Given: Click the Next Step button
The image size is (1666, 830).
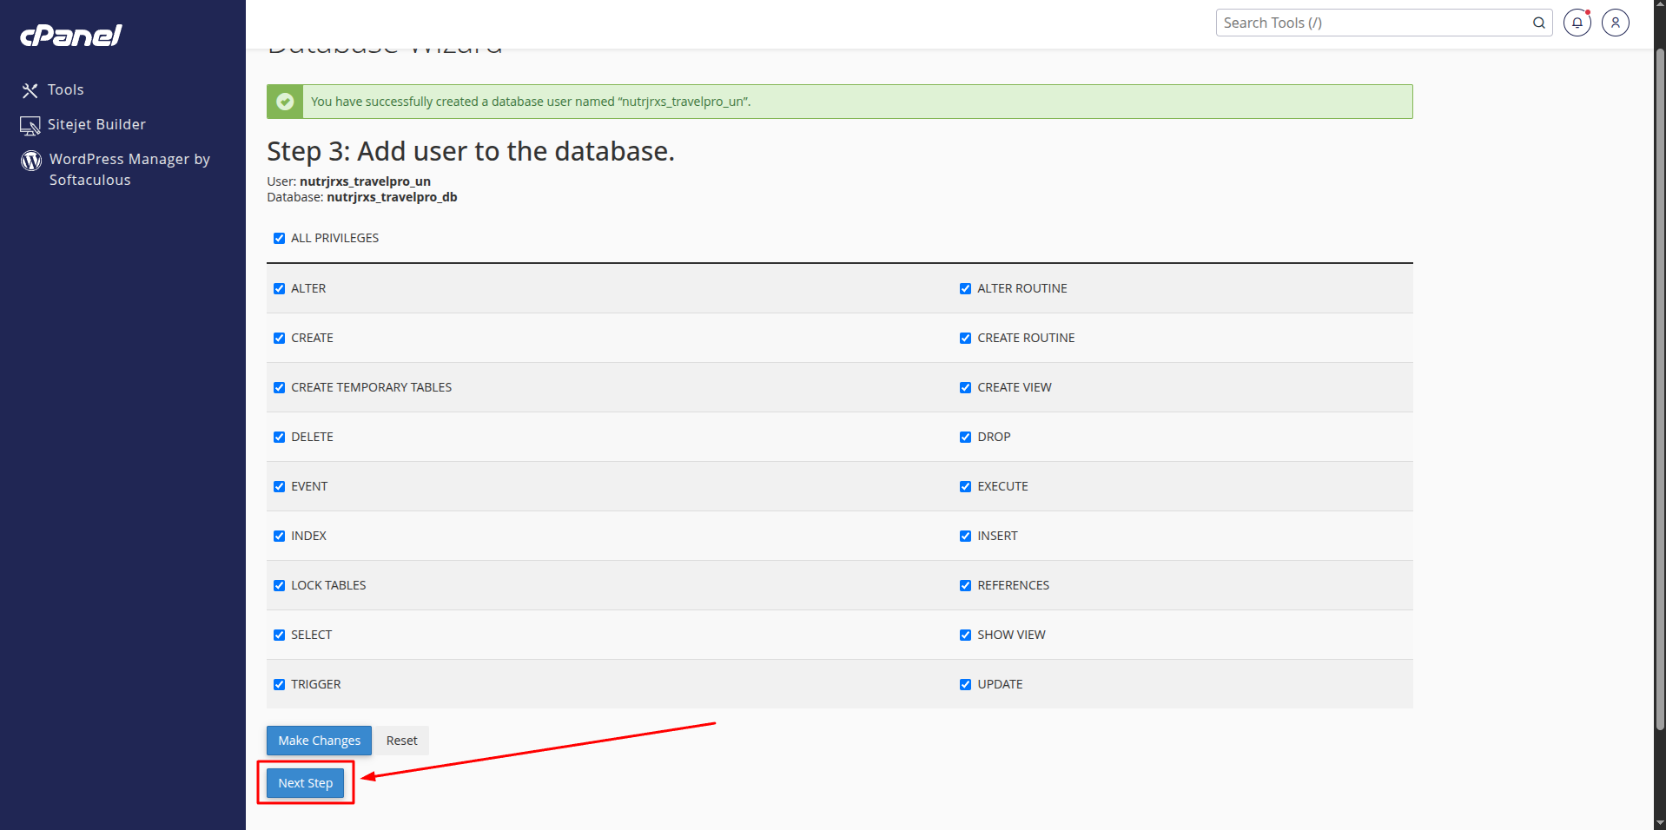Looking at the screenshot, I should coord(305,783).
